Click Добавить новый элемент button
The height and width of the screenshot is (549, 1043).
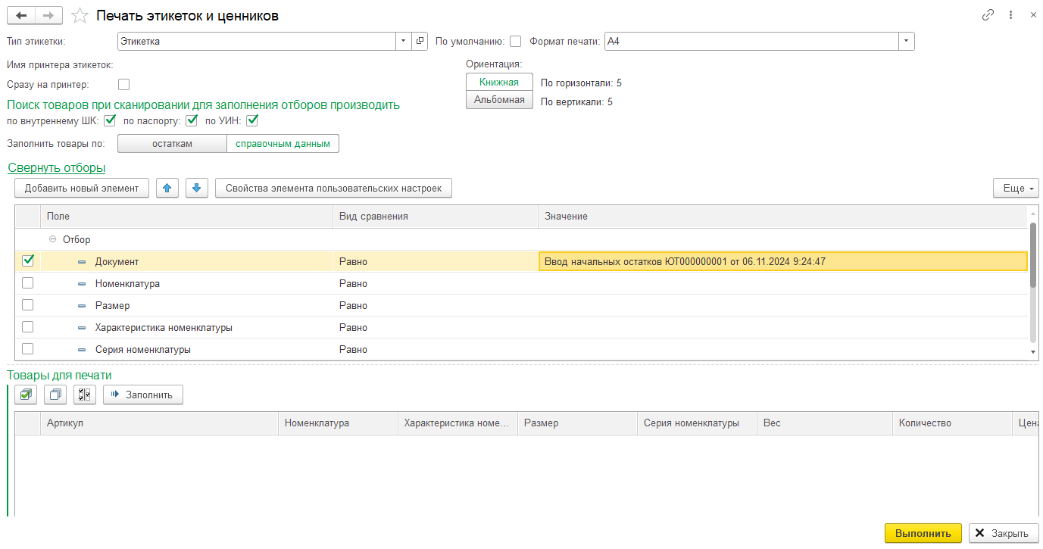pyautogui.click(x=82, y=188)
